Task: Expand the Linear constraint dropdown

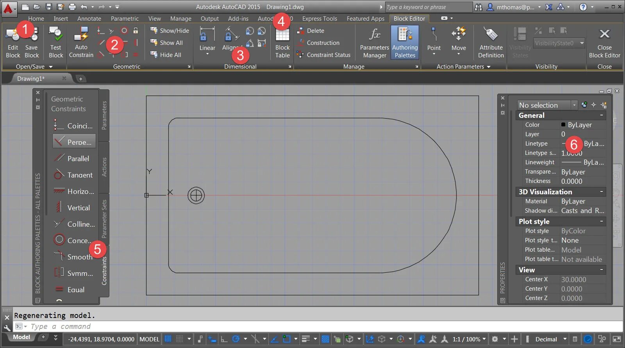Action: (x=207, y=54)
